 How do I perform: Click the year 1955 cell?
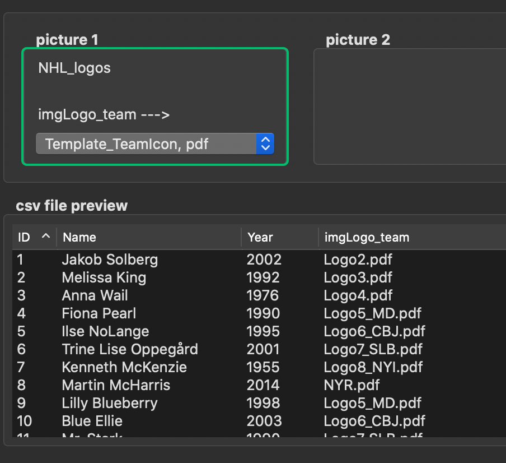coord(263,367)
